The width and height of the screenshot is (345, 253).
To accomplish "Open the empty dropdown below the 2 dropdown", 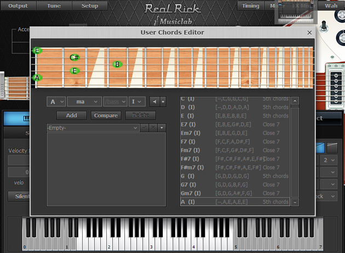I will [329, 172].
